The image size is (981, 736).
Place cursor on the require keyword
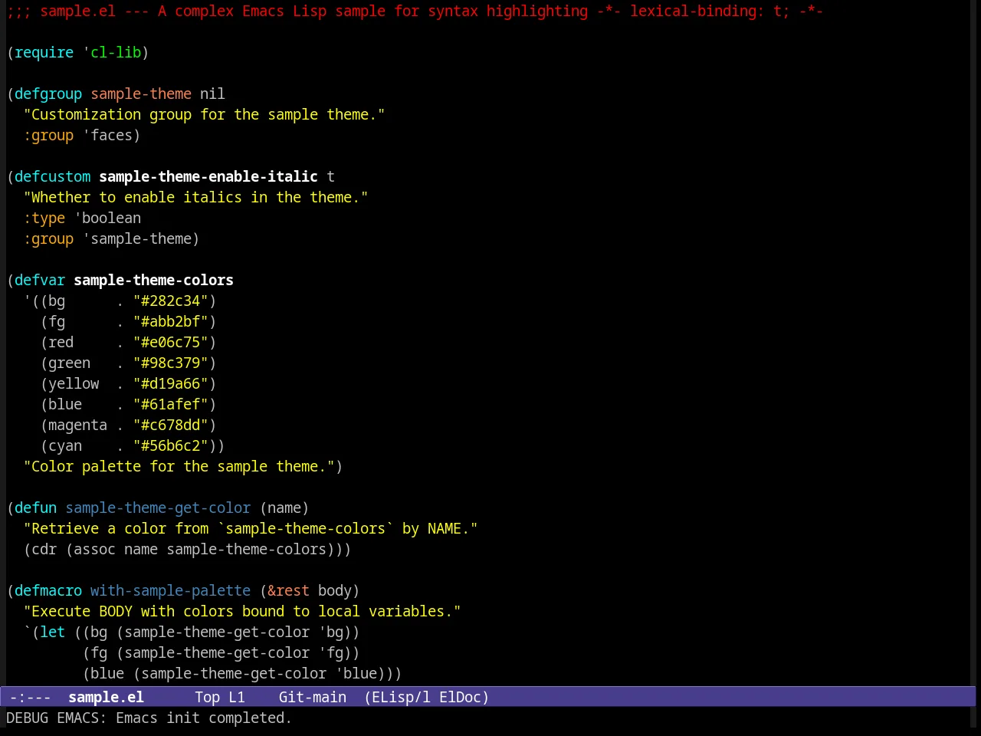coord(44,52)
